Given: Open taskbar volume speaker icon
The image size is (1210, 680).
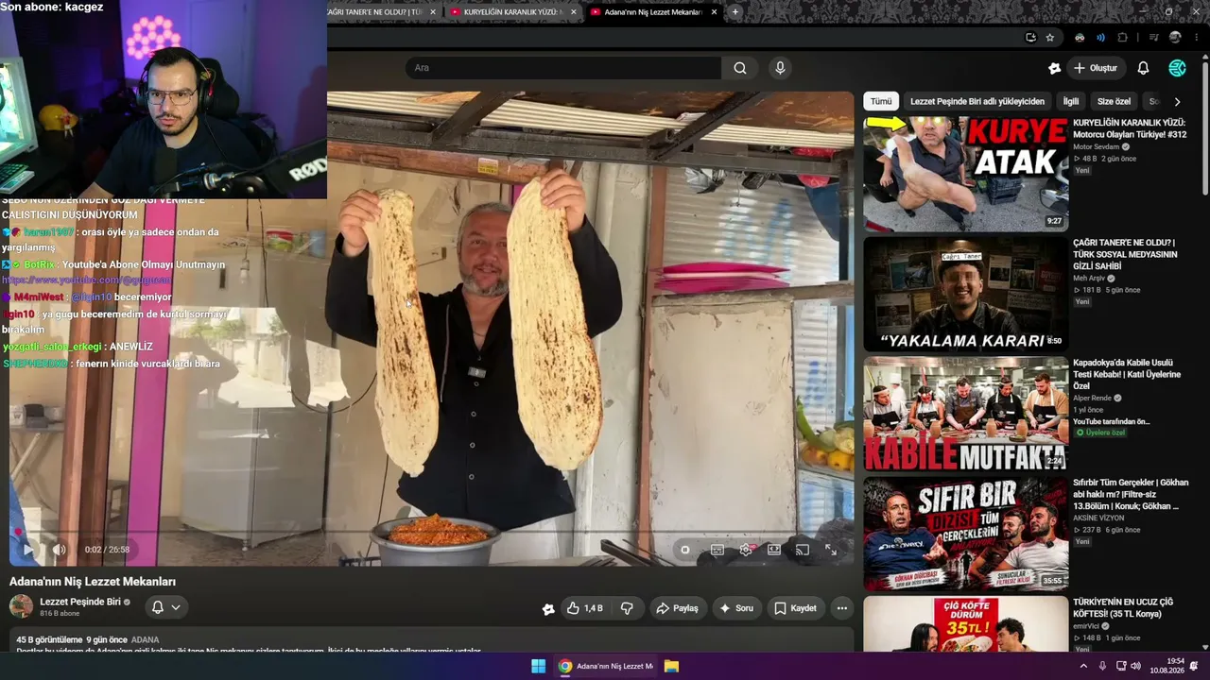Looking at the screenshot, I should pyautogui.click(x=1135, y=666).
